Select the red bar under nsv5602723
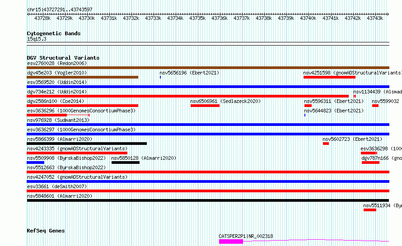 tap(326, 144)
